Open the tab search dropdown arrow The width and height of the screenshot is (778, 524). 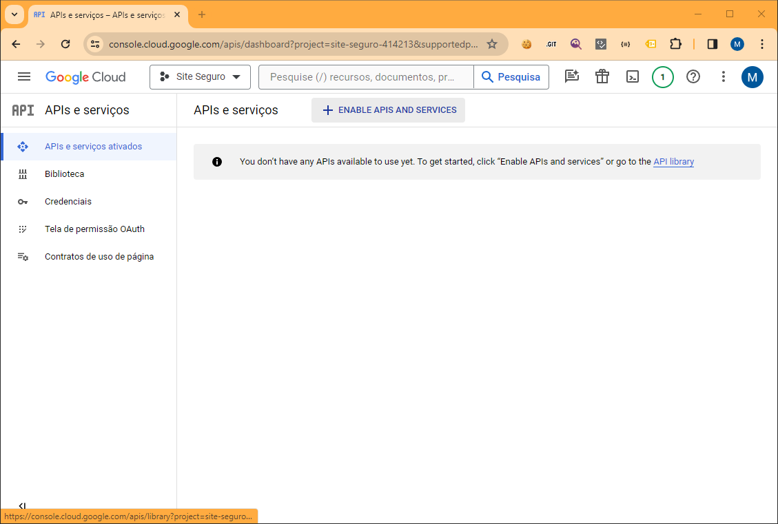coord(14,15)
